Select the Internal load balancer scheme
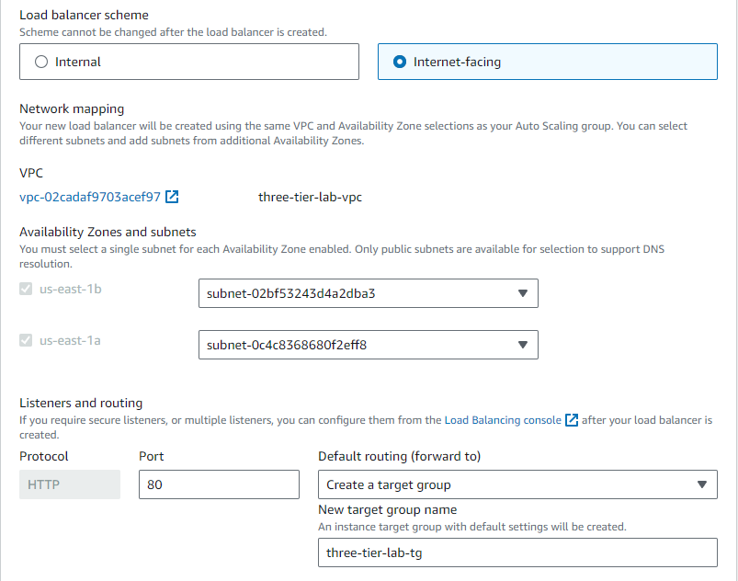738x581 pixels. tap(40, 62)
